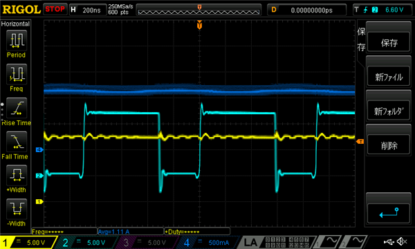This screenshot has width=415, height=249.
Task: Click the 保存 save button
Action: (x=389, y=42)
